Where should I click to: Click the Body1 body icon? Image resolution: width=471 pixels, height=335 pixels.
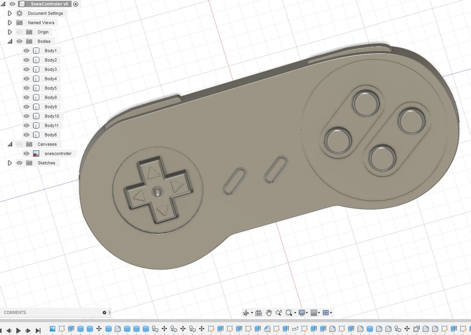tap(36, 51)
